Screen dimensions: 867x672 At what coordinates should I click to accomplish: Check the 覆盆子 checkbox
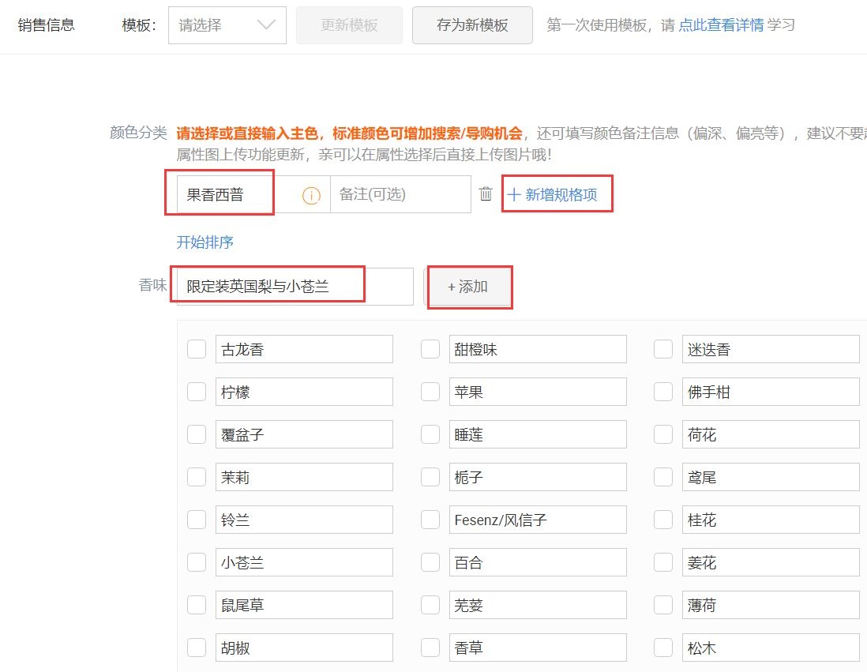[x=197, y=434]
